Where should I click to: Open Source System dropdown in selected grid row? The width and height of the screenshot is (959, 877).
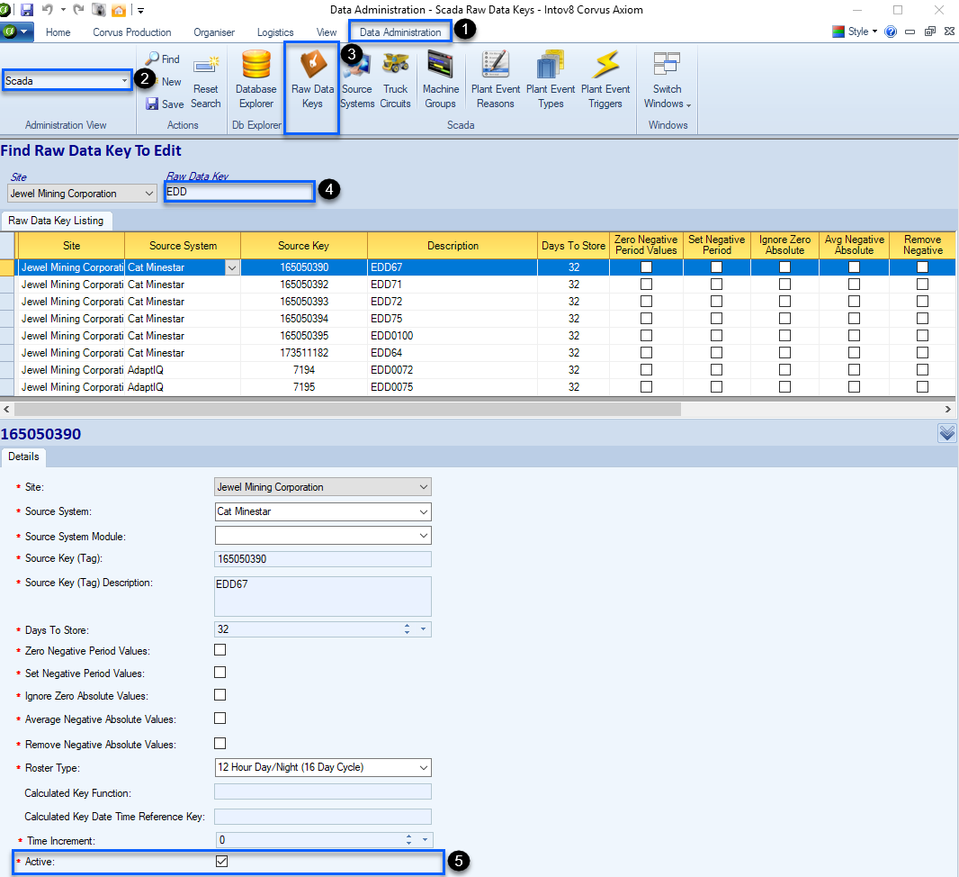[x=232, y=267]
